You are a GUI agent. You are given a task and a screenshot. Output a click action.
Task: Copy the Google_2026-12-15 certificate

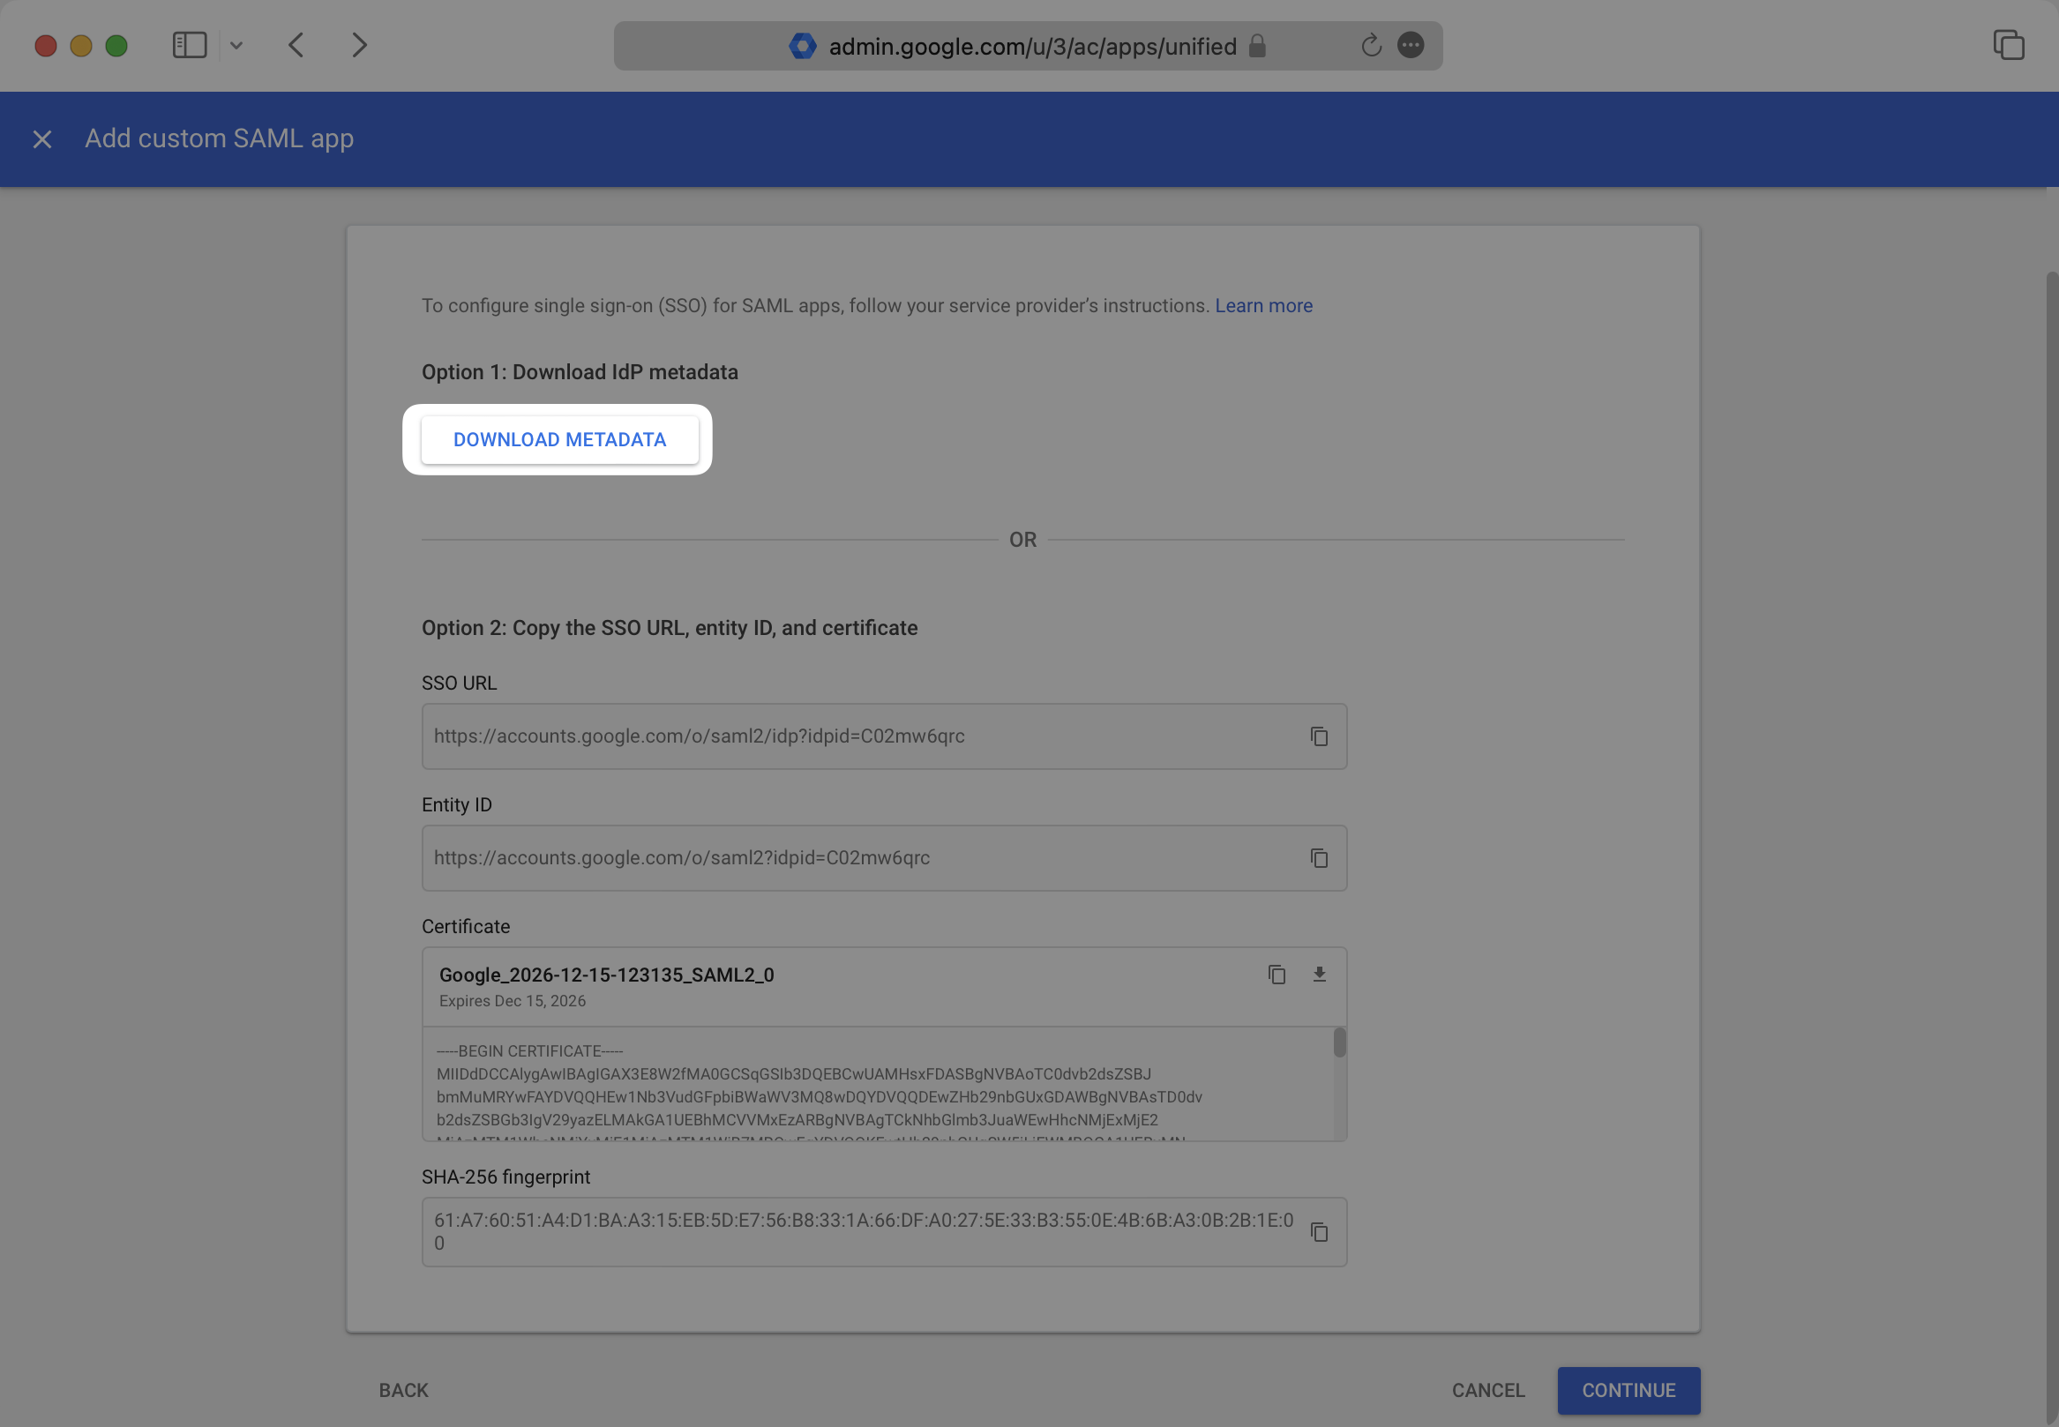(1277, 975)
